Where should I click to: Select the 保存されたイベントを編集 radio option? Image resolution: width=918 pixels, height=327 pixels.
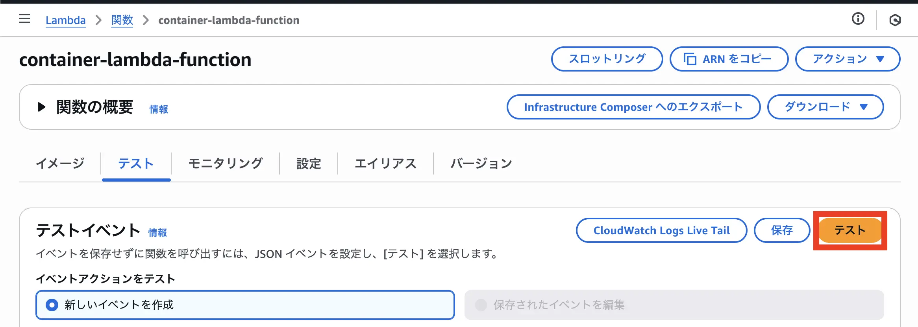pyautogui.click(x=674, y=305)
